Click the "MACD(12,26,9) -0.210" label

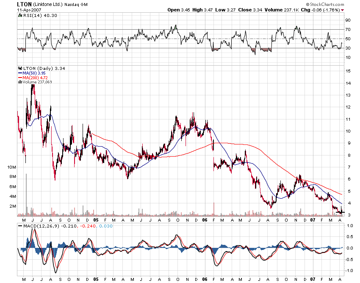point(50,226)
